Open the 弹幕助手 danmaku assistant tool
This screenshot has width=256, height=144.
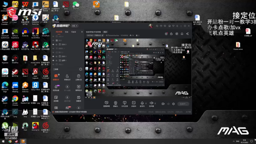pos(56,77)
